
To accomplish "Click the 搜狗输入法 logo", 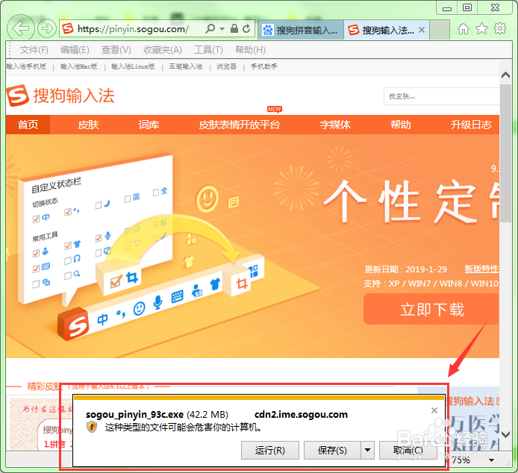I will [x=60, y=95].
